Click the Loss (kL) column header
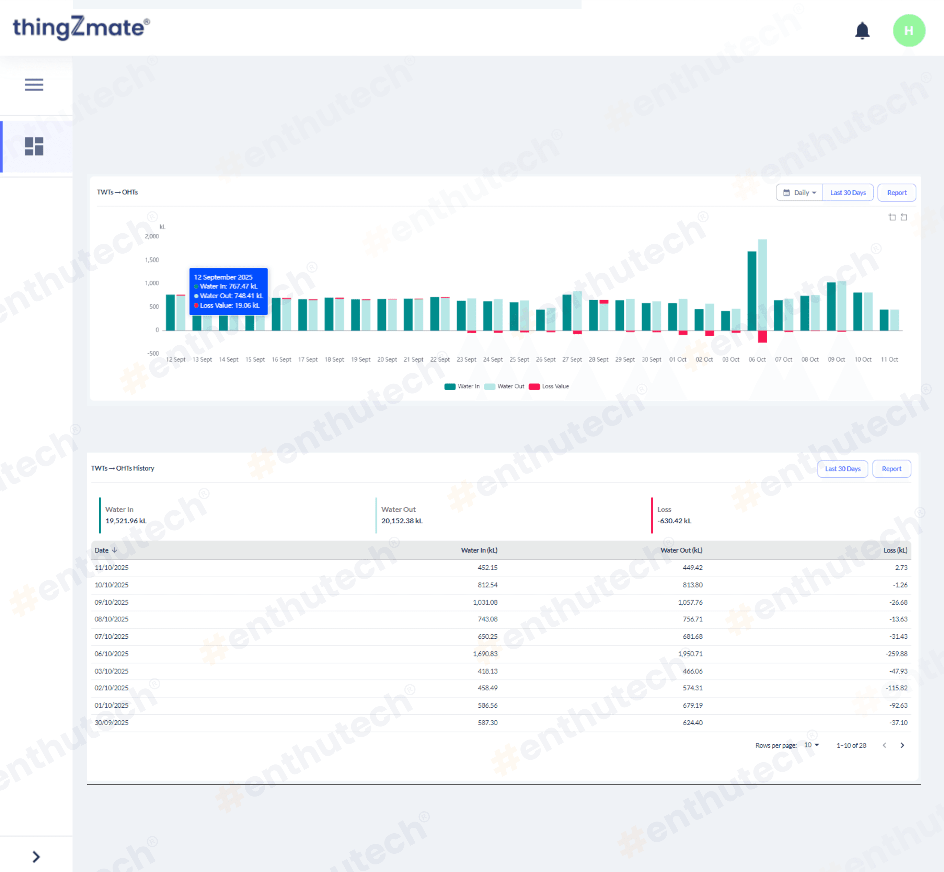The image size is (944, 872). (895, 550)
